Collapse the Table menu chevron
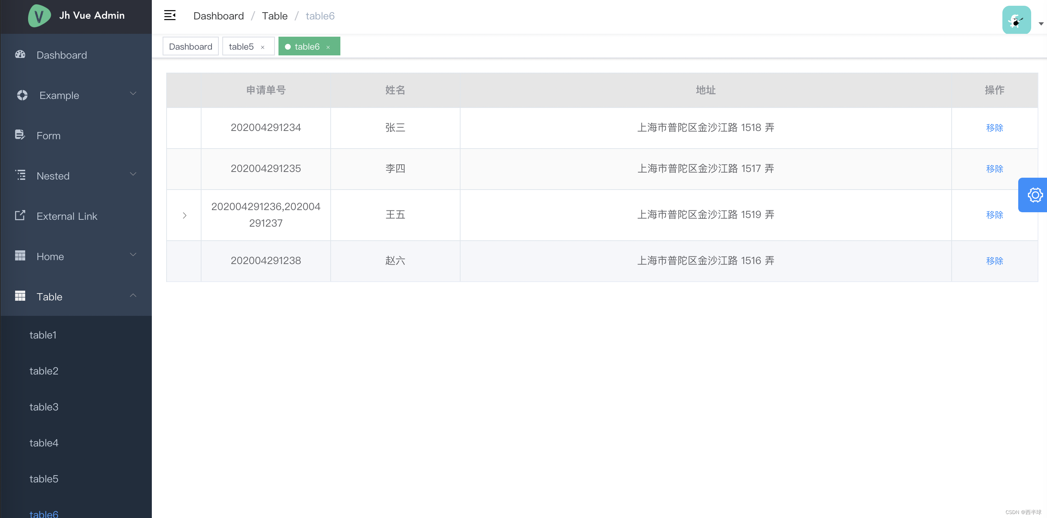The height and width of the screenshot is (518, 1047). point(133,295)
